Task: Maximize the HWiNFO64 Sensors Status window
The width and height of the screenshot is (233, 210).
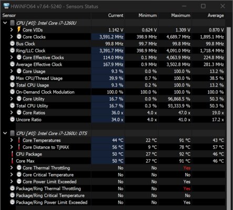Action: tap(203, 6)
